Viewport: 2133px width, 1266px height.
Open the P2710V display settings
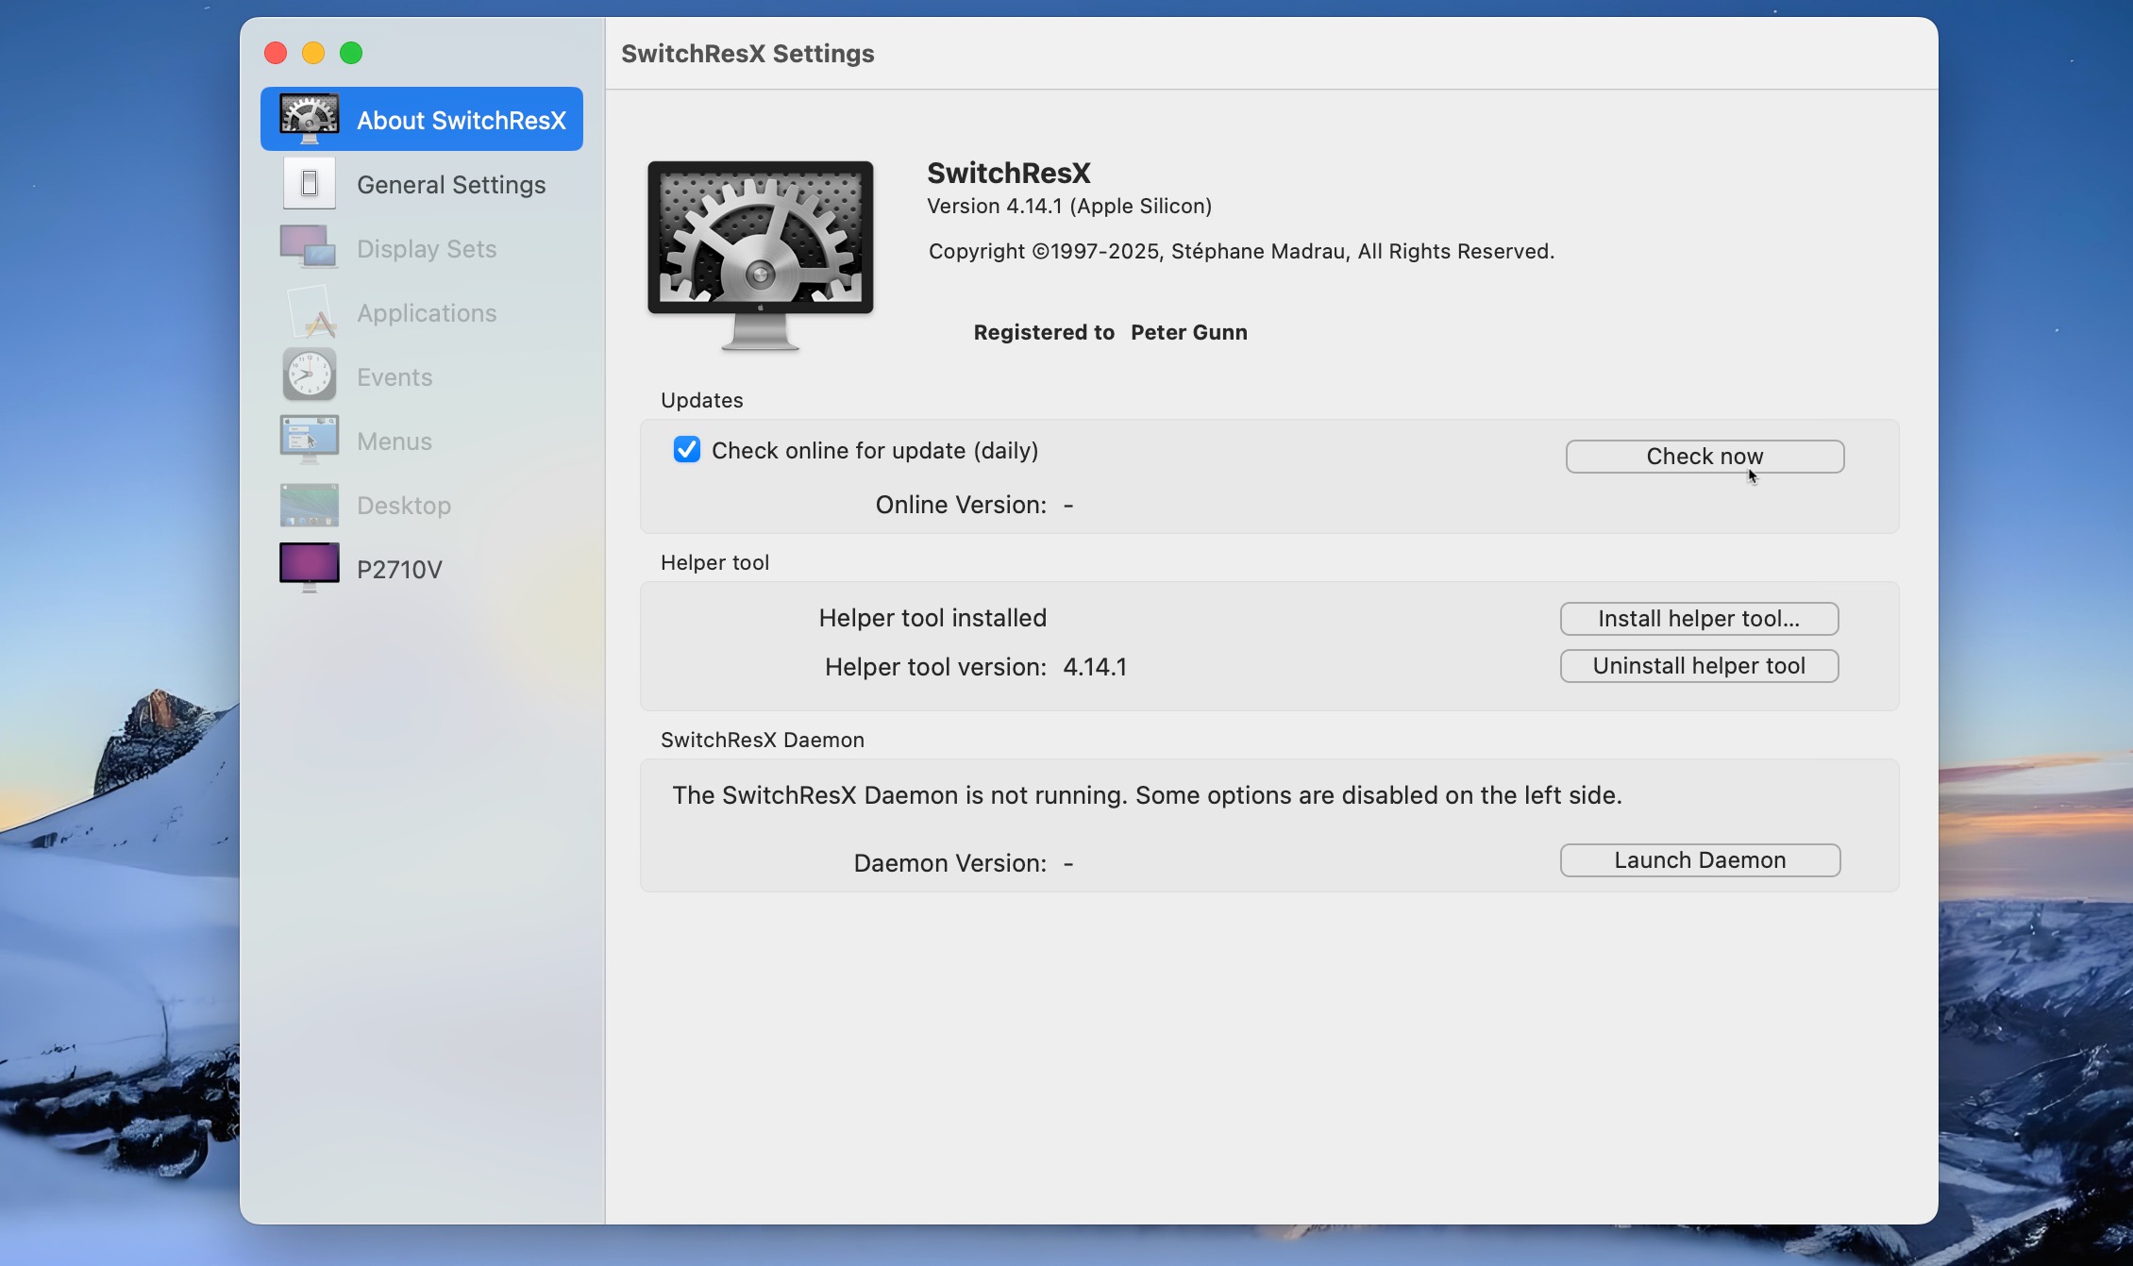tap(422, 569)
